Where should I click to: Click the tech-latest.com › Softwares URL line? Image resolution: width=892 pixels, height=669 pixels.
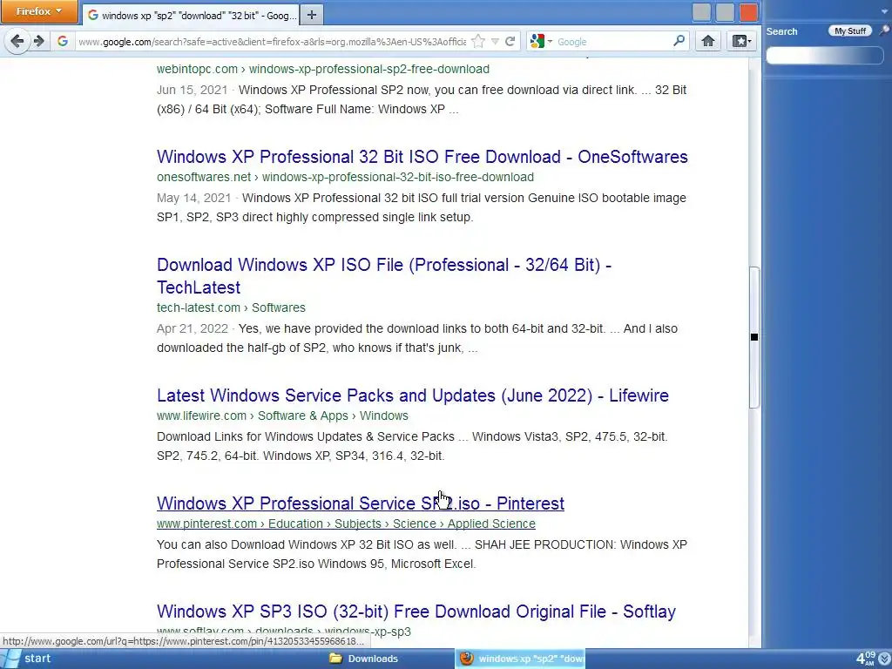click(x=231, y=307)
